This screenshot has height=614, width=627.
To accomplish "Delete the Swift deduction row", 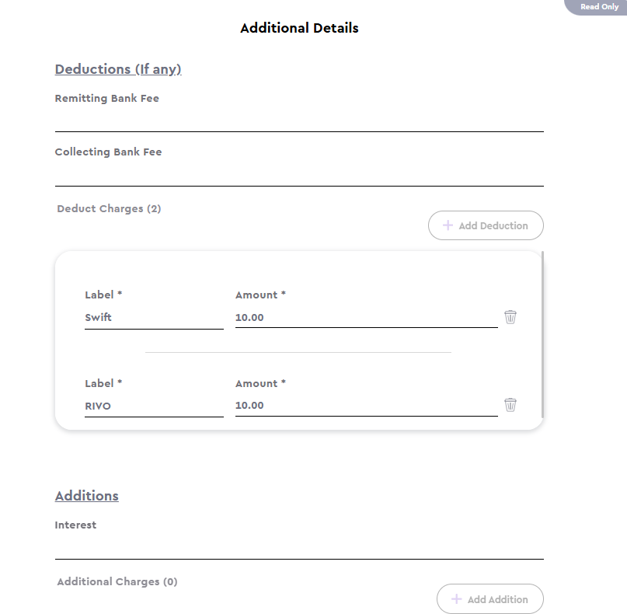I will [x=510, y=317].
